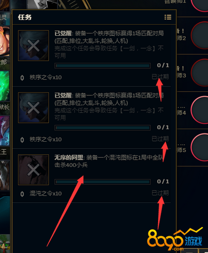208x253 pixels.
Task: Click 混沌之令 mission 已过期 status label
Action: click(x=160, y=193)
